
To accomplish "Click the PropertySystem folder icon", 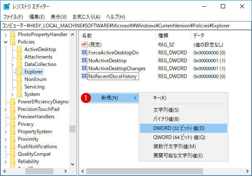I will click(12, 132).
